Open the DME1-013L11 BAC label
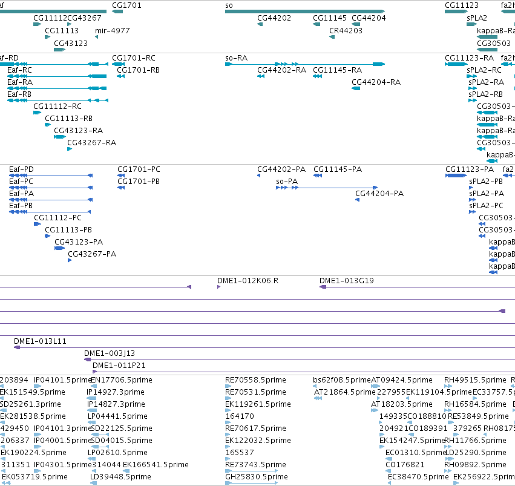Screen dimensions: 515x486 click(40, 341)
